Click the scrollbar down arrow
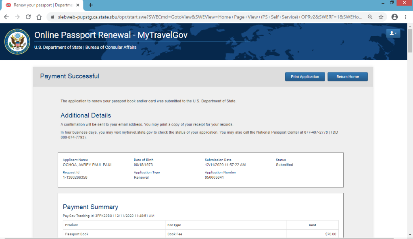Screen dimensions: 413x239 click(410, 235)
